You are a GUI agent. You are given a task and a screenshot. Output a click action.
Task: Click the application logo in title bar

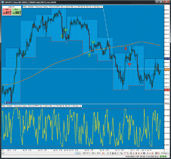click(2, 2)
